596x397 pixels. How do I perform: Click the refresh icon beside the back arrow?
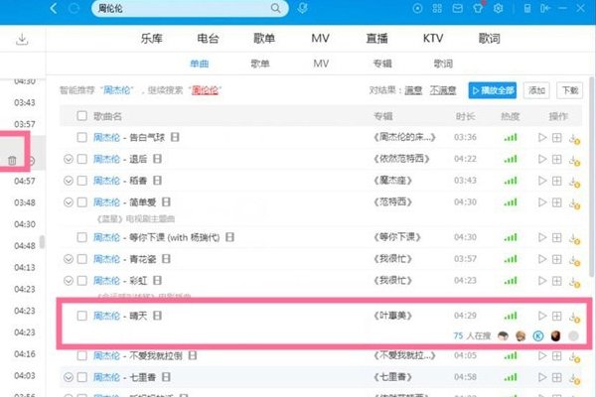pyautogui.click(x=74, y=8)
